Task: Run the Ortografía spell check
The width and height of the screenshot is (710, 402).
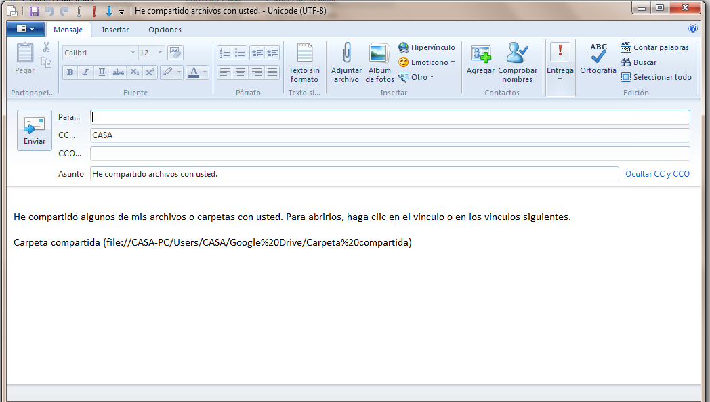Action: tap(598, 60)
